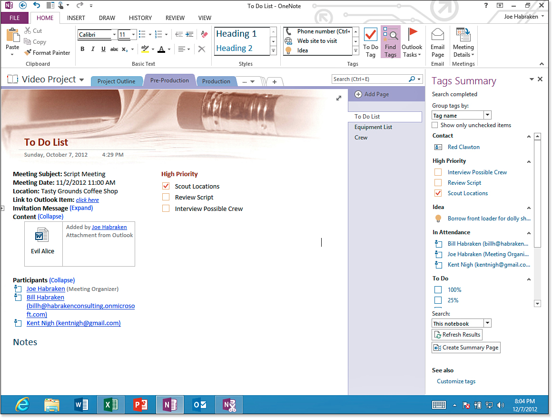Toggle bold text formatting

coord(82,49)
